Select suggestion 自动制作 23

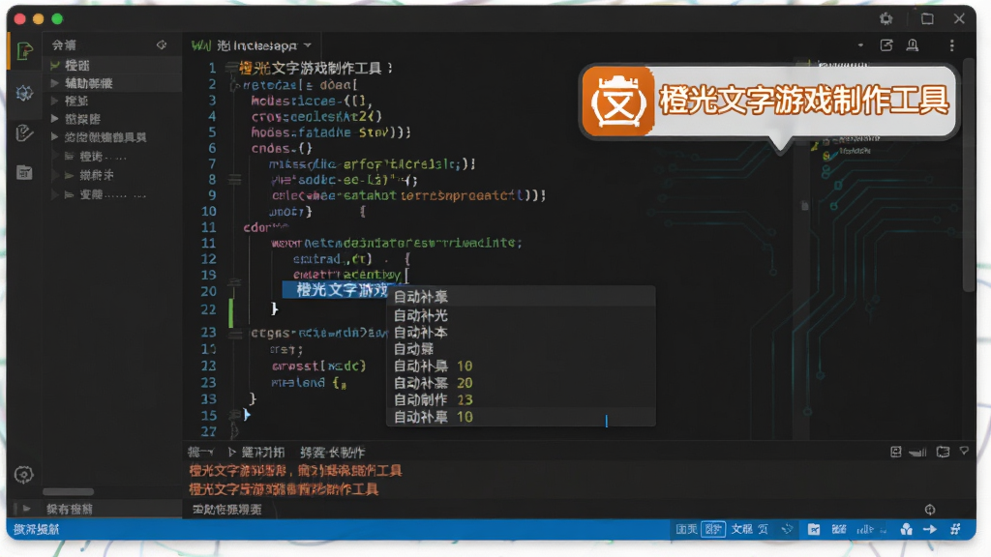[x=521, y=399]
